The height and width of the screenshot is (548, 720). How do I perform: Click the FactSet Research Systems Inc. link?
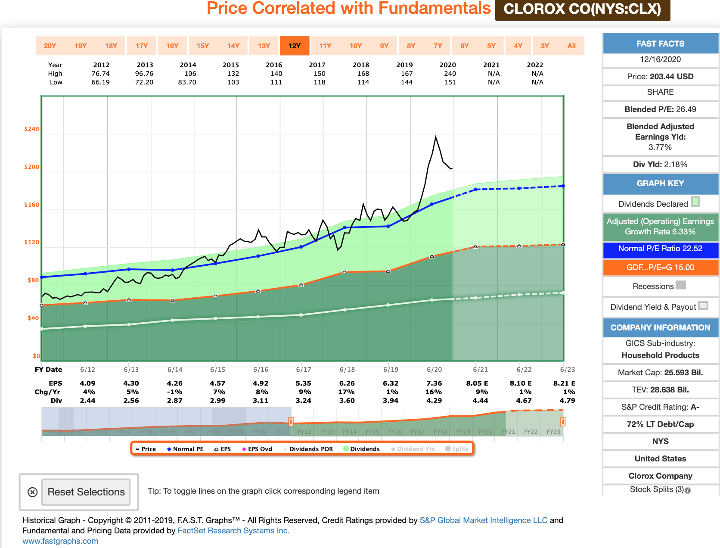coord(233,531)
